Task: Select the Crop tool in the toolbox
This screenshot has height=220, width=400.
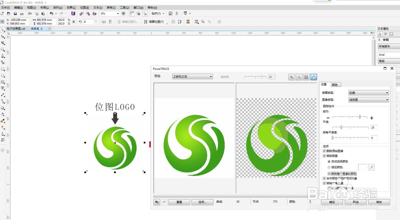Action: 3,43
